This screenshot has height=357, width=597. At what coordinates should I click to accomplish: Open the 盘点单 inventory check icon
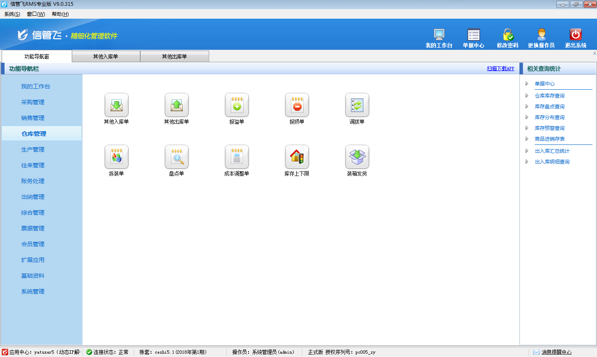tap(176, 157)
